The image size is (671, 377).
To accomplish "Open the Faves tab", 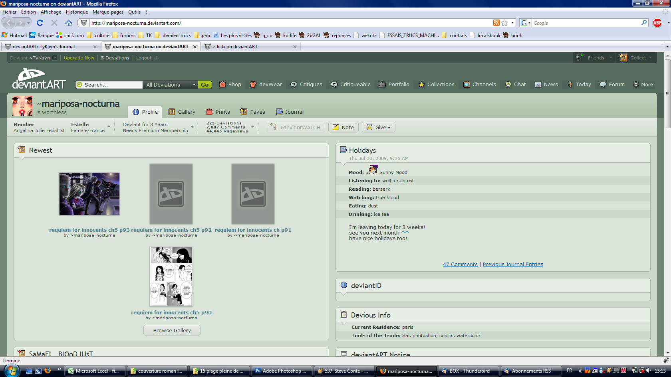I will (x=252, y=112).
